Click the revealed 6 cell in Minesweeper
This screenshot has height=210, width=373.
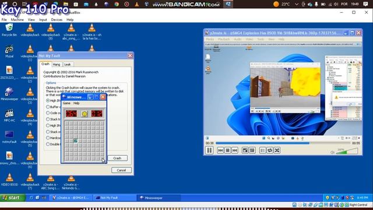[75, 141]
